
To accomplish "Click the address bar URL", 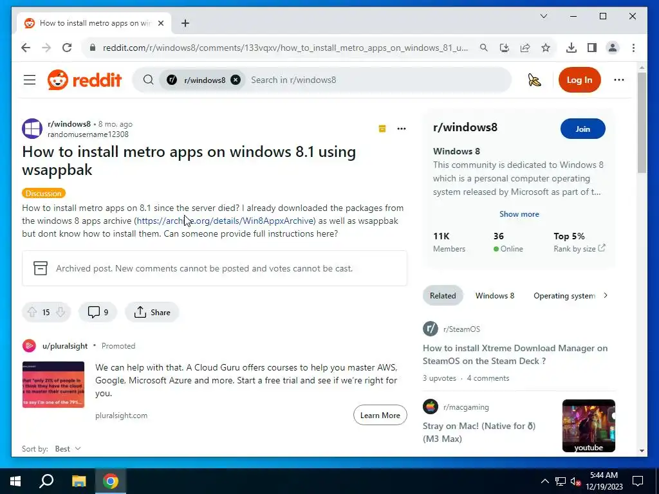I will click(285, 48).
